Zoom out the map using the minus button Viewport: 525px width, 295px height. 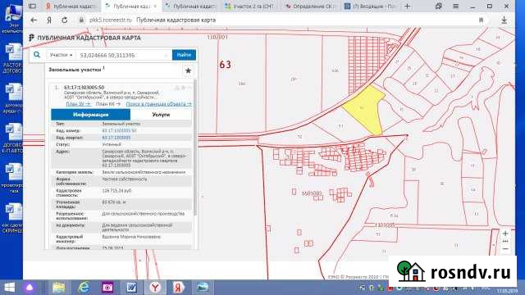point(505,249)
